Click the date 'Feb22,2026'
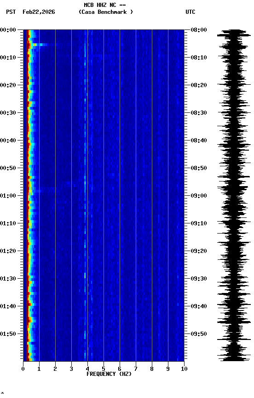 coord(39,12)
